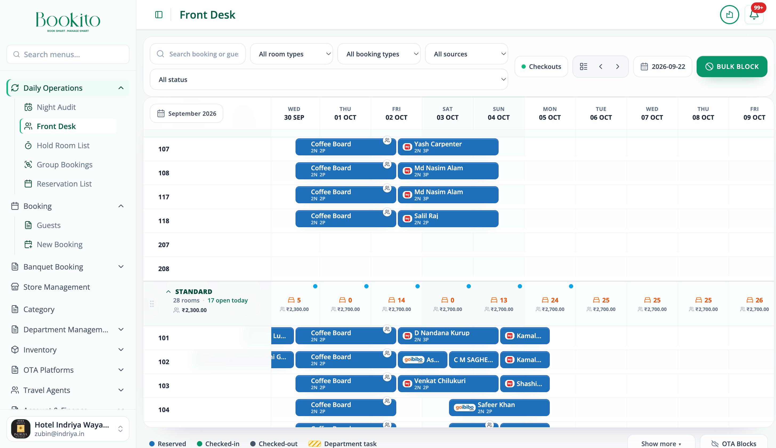The height and width of the screenshot is (448, 776).
Task: Open the 2026-09-22 date picker
Action: coord(663,67)
